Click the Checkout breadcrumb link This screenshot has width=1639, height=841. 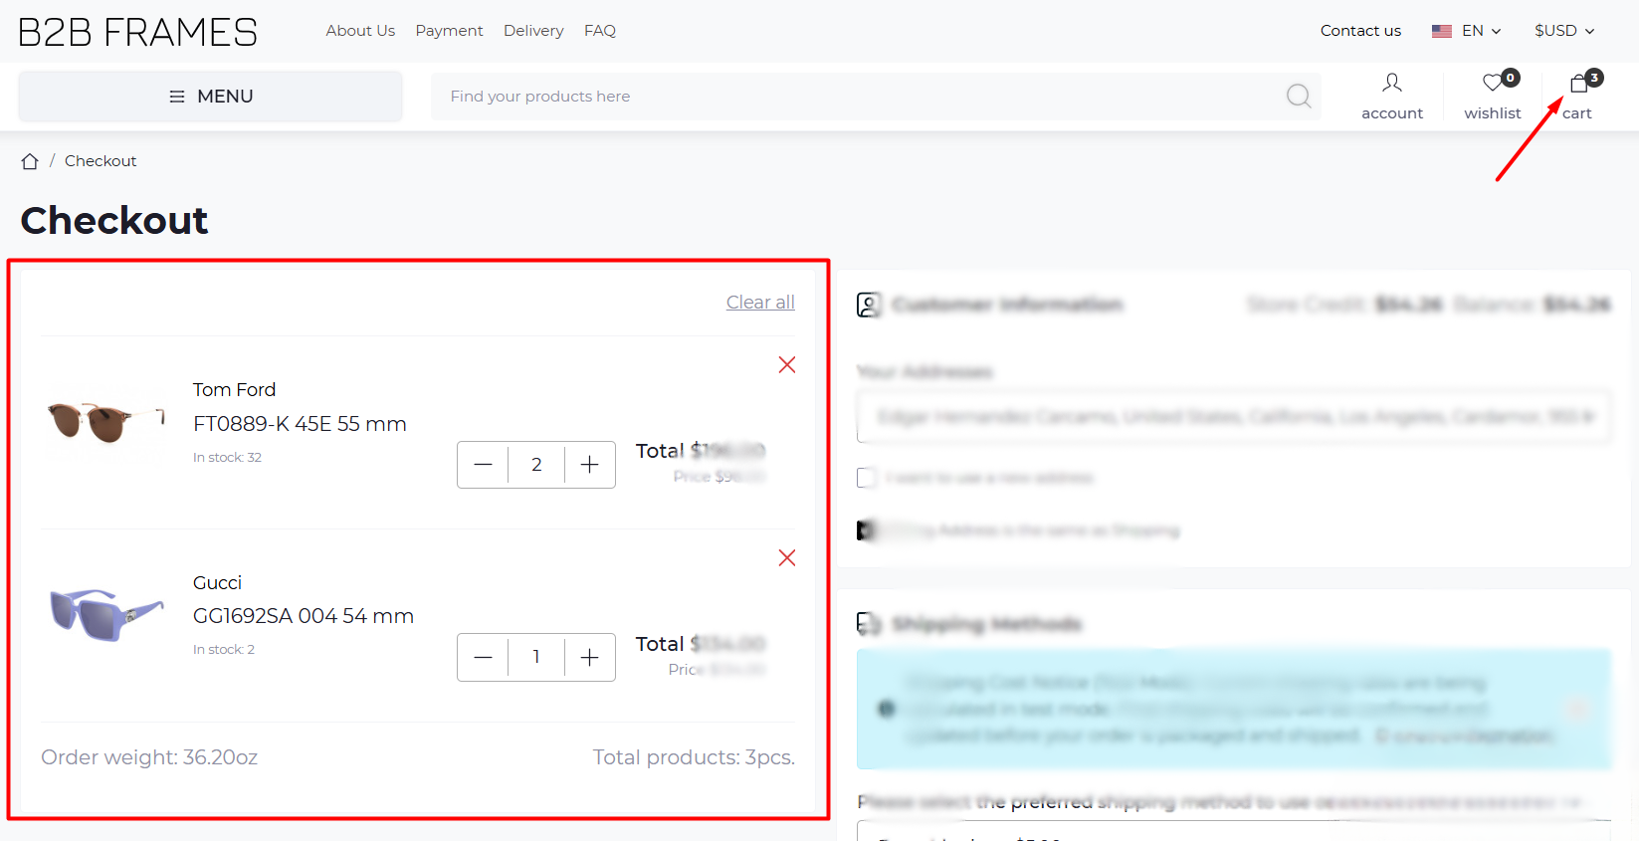click(101, 161)
